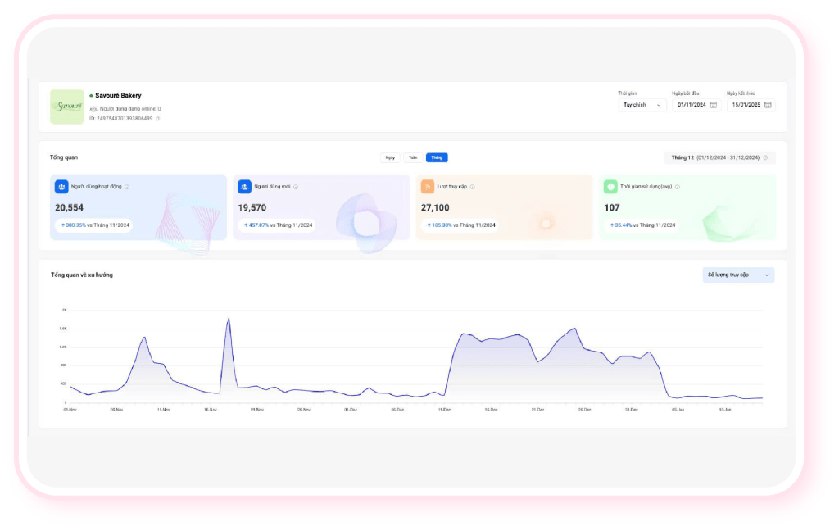Open info tooltip for Người dùng hoạt động

point(127,187)
